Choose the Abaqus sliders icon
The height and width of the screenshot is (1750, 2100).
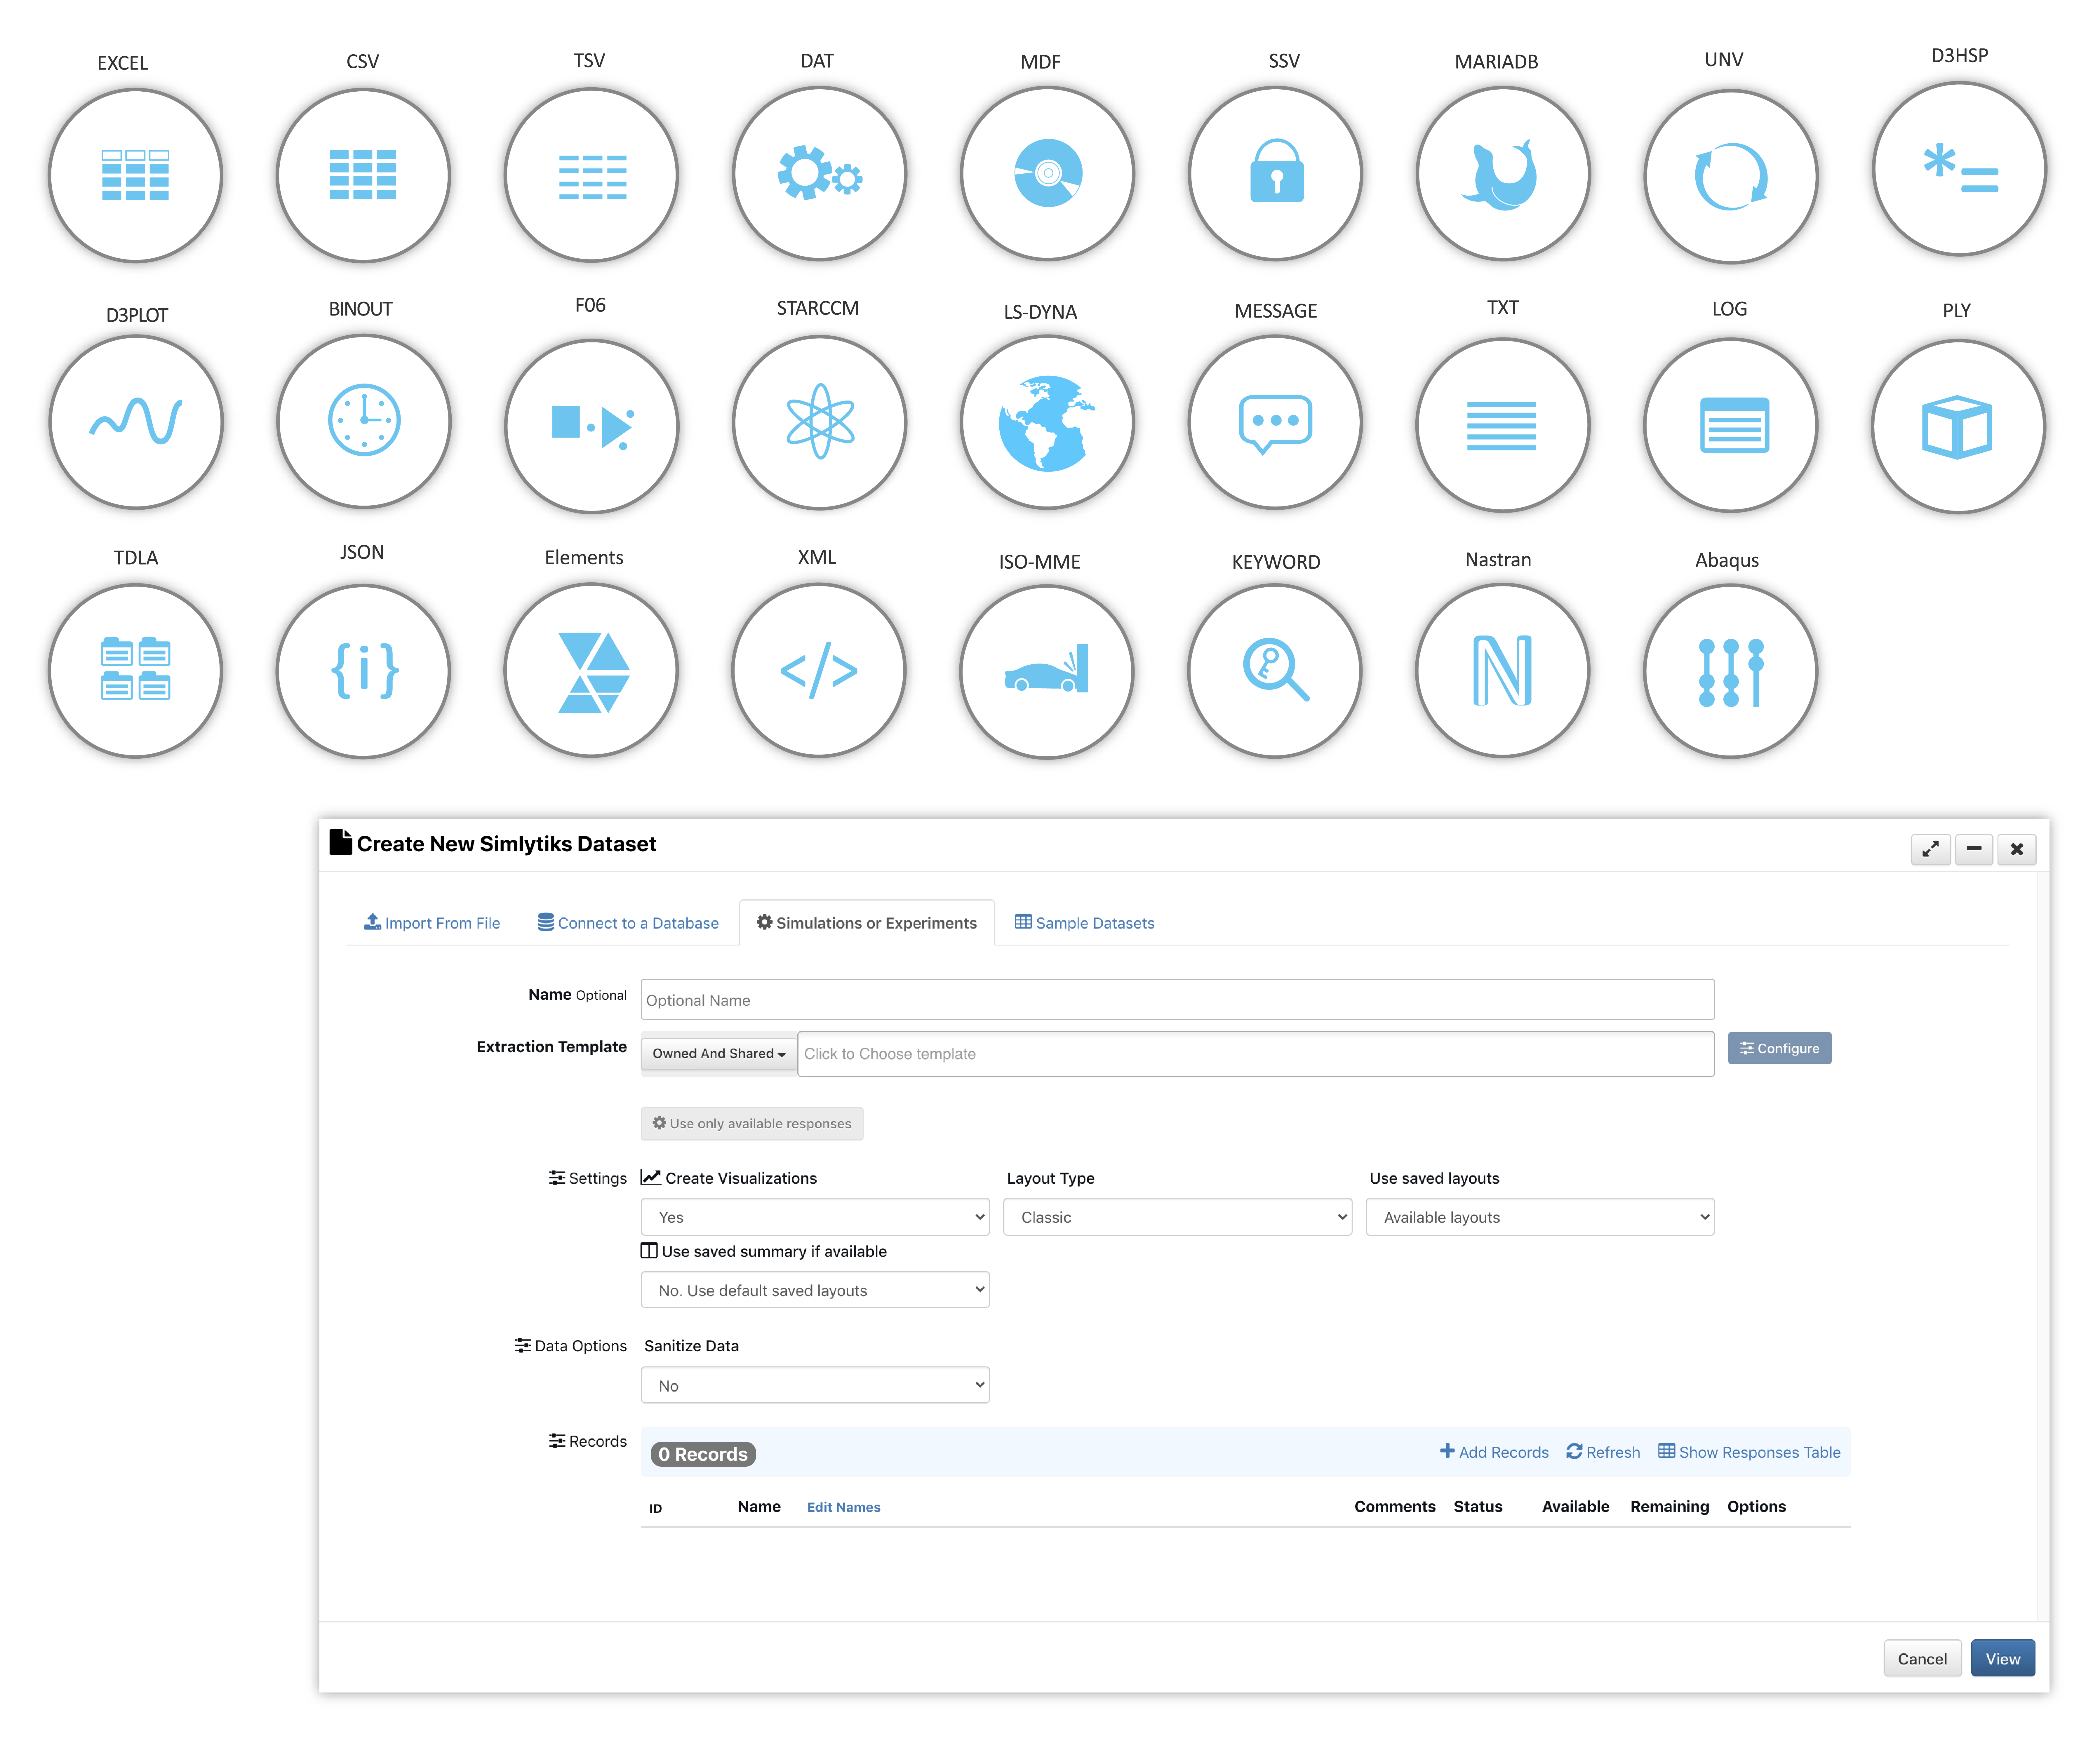point(1731,671)
